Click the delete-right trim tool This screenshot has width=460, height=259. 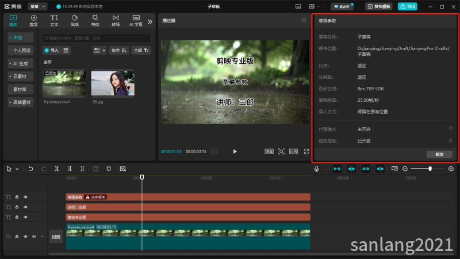tap(82, 169)
